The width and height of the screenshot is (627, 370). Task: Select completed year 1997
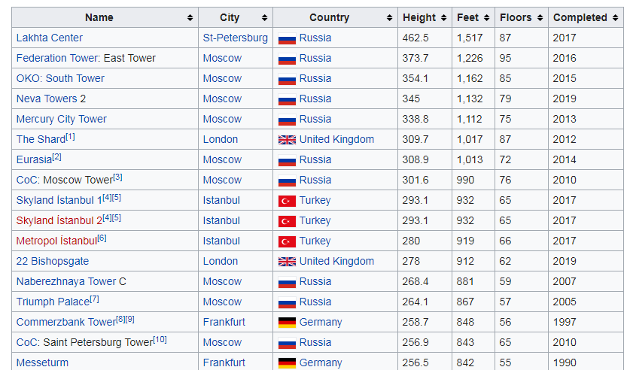coord(565,322)
